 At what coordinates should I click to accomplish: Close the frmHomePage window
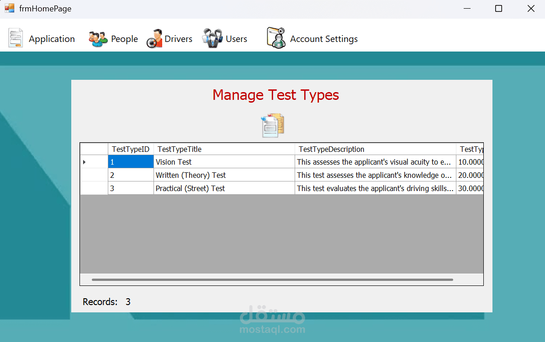click(x=531, y=9)
